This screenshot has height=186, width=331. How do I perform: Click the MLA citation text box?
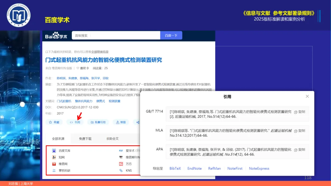(237, 133)
